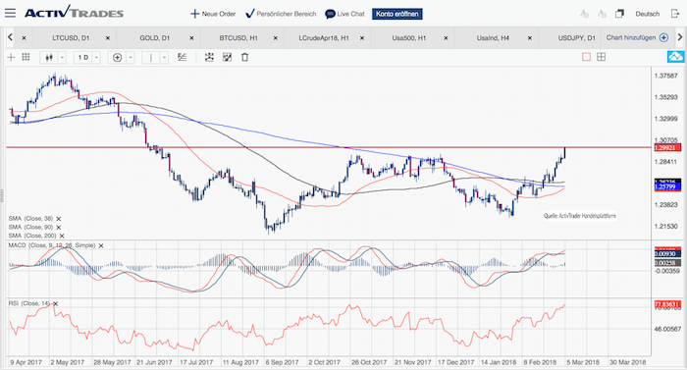The width and height of the screenshot is (687, 370).
Task: Start a Live Chat
Action: (x=344, y=14)
